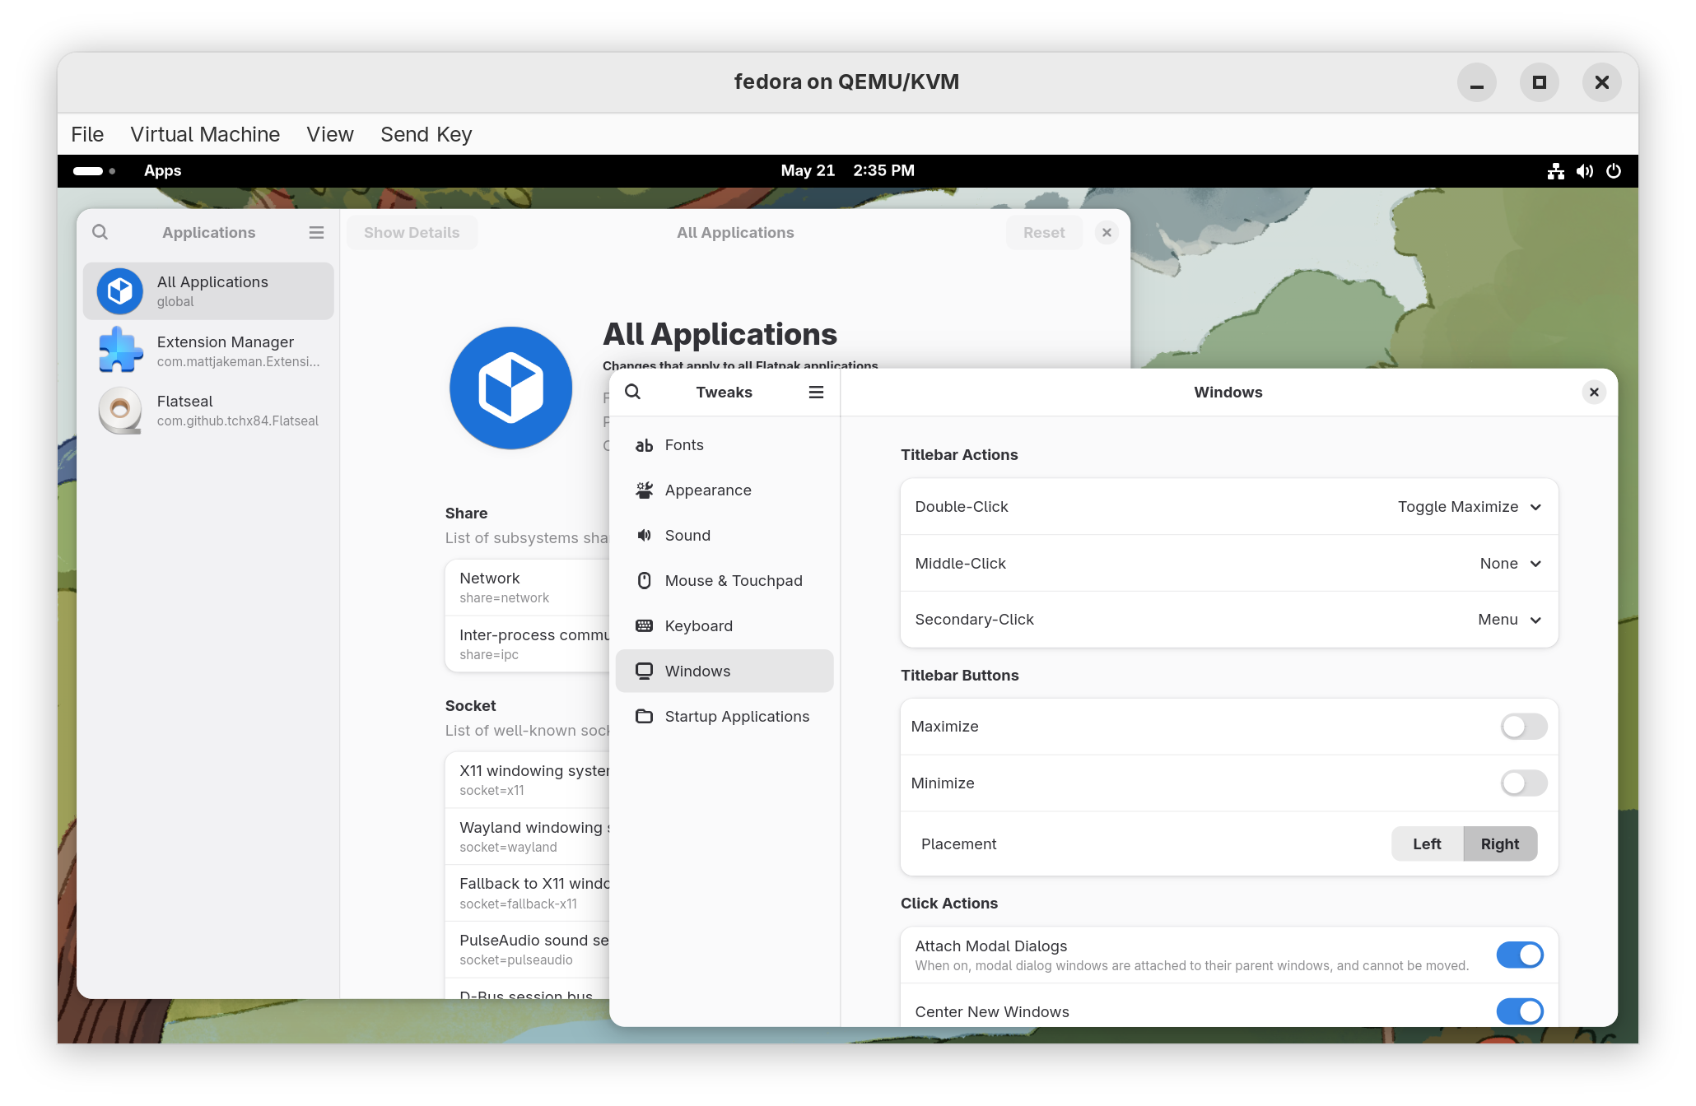
Task: Select All Applications global entry
Action: [208, 291]
